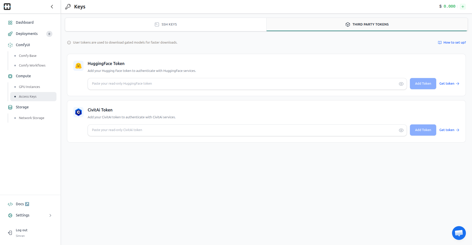Collapse the sidebar with the back chevron
Viewport: 472px width, 245px height.
[52, 7]
